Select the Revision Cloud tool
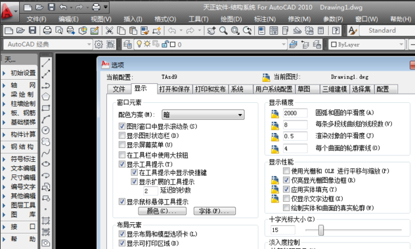 point(46,142)
